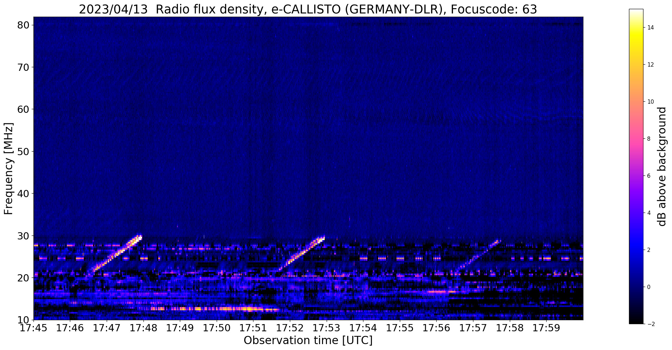
Task: Click the 17:46 time tick label
Action: [x=70, y=328]
